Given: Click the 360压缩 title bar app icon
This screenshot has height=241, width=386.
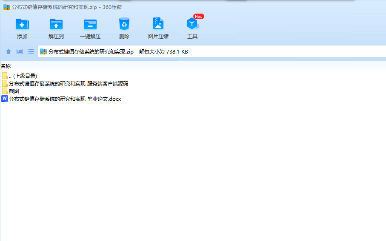Looking at the screenshot, I should pyautogui.click(x=7, y=7).
